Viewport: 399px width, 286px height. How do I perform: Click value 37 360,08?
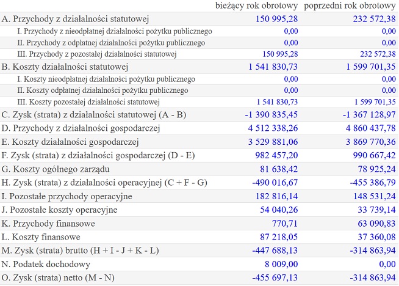pyautogui.click(x=377, y=237)
